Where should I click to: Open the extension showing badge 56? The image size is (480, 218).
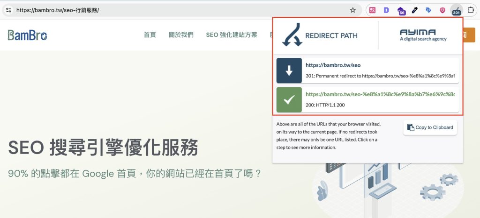coord(401,11)
